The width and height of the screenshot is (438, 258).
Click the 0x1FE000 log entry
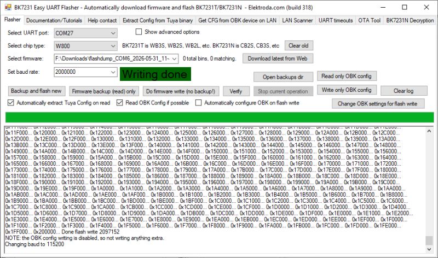click(x=388, y=225)
